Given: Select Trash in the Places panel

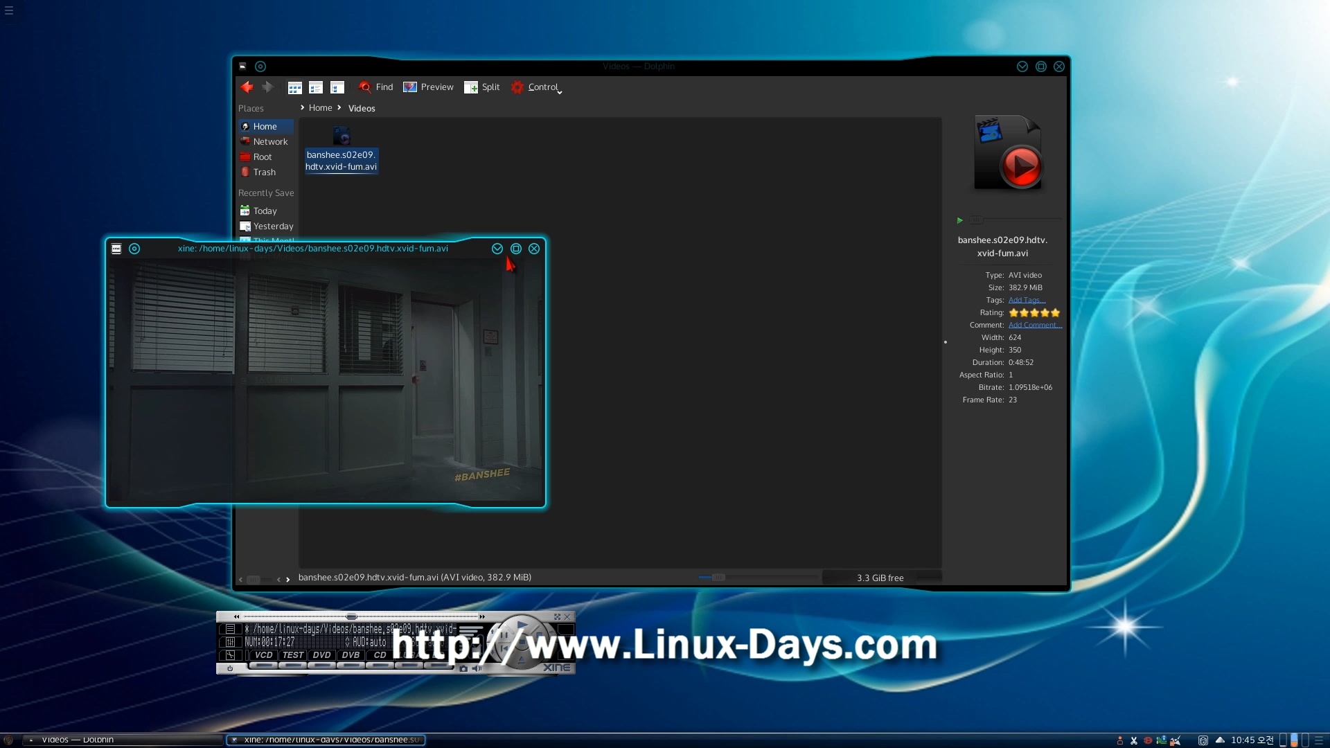Looking at the screenshot, I should [x=266, y=172].
